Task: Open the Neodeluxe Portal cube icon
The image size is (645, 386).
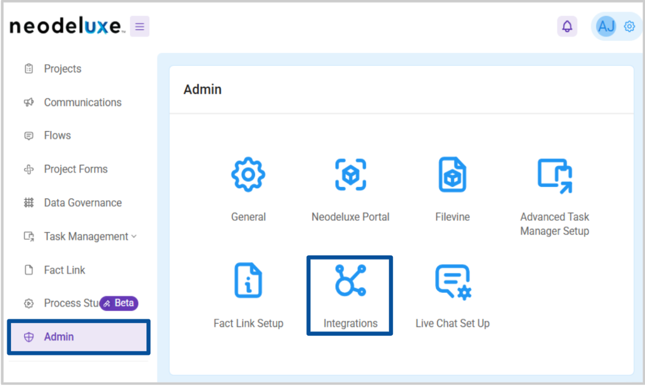Action: point(350,175)
